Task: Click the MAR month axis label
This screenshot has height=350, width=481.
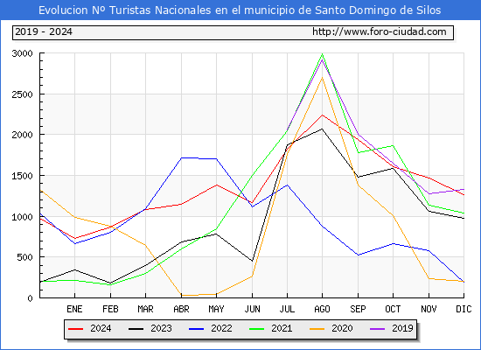Action: point(145,309)
